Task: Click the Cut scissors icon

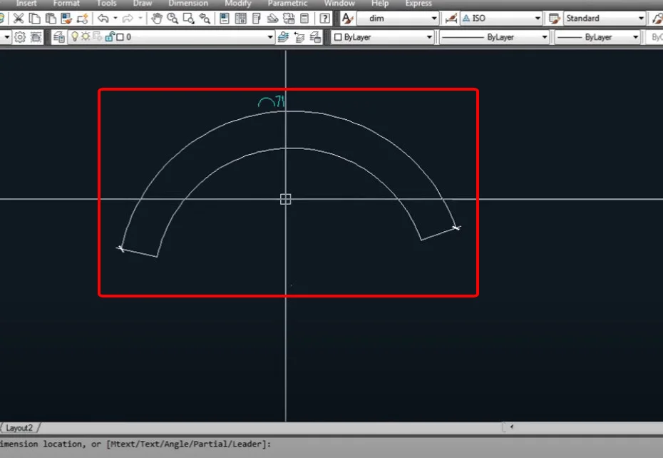Action: pos(19,19)
